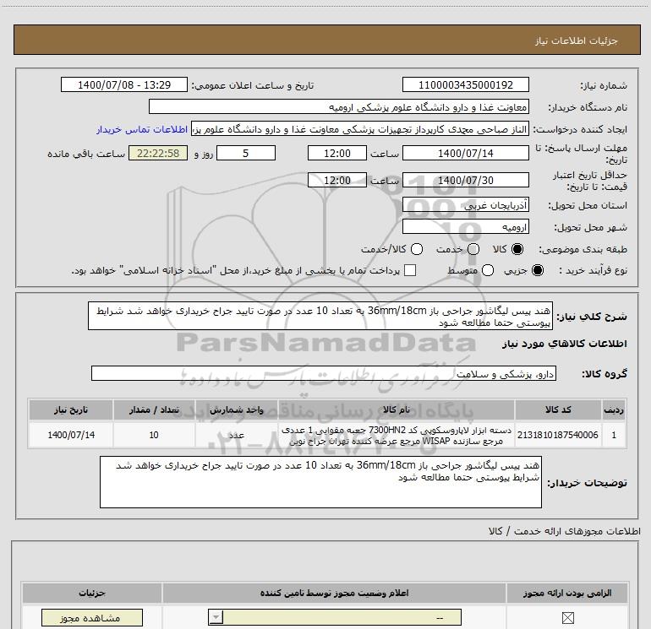Select the خدمت radio option
The height and width of the screenshot is (629, 651).
473,250
